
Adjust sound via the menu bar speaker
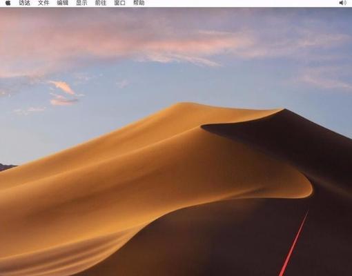click(342, 3)
